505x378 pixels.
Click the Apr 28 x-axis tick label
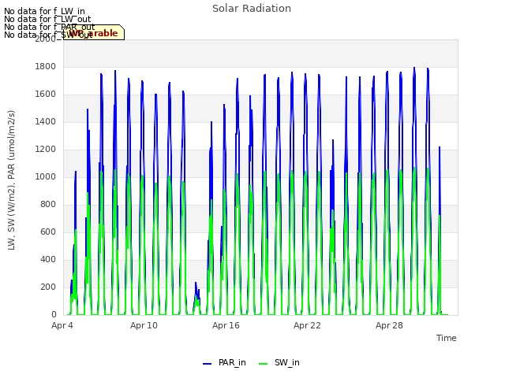click(389, 325)
